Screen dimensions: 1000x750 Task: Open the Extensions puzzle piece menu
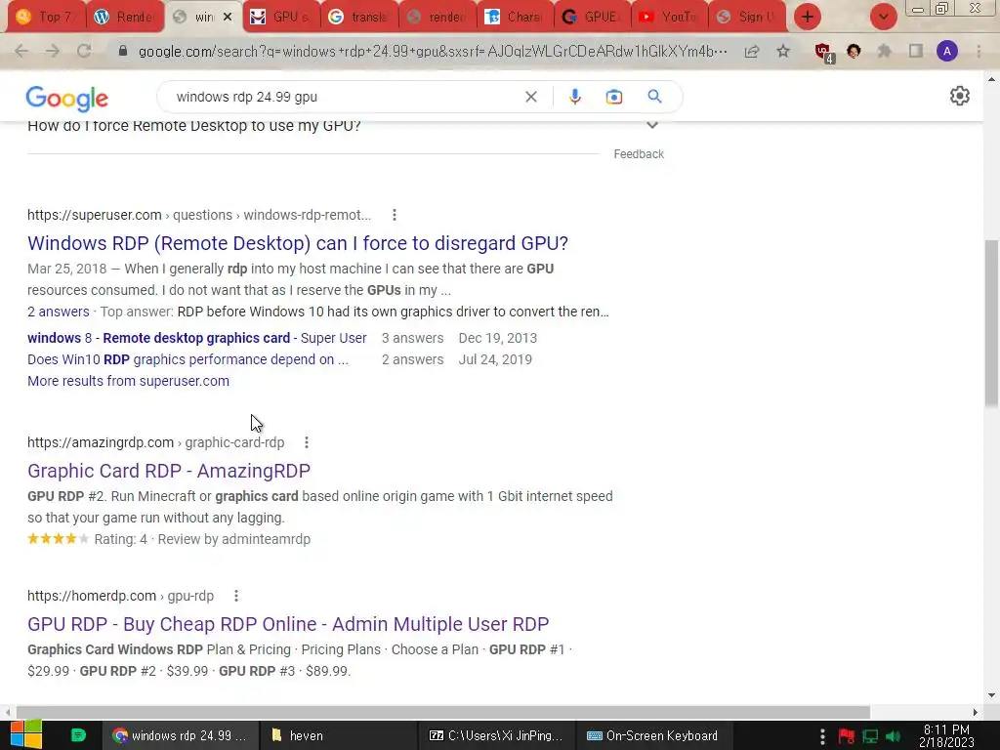[885, 51]
